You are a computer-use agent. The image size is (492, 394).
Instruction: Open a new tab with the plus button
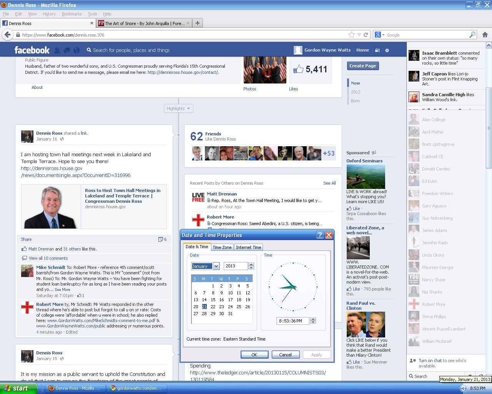pos(197,23)
